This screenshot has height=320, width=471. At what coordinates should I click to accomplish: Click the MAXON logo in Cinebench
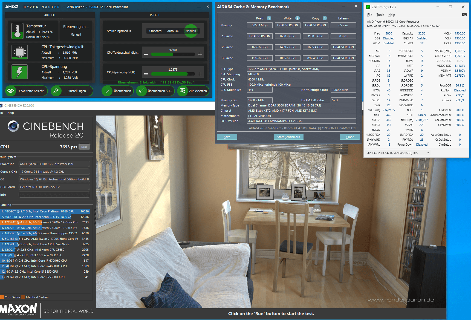[x=18, y=310]
